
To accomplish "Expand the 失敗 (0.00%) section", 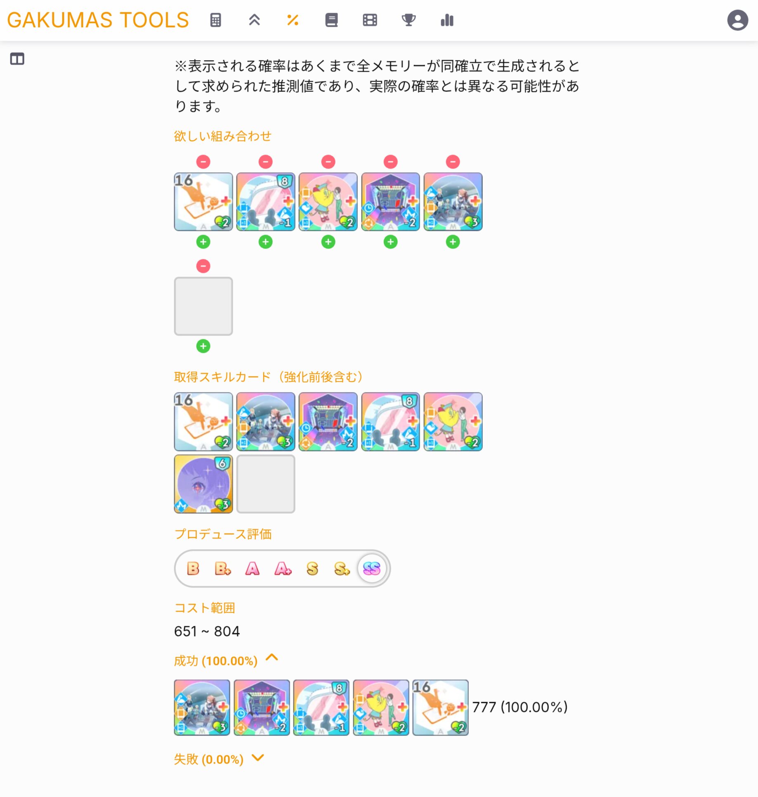I will pos(257,758).
